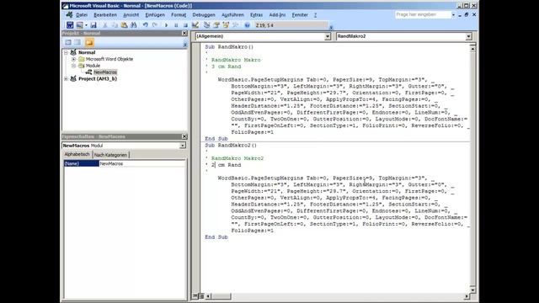The width and height of the screenshot is (539, 303).
Task: Click the code window scroll-up arrow
Action: pos(472,49)
